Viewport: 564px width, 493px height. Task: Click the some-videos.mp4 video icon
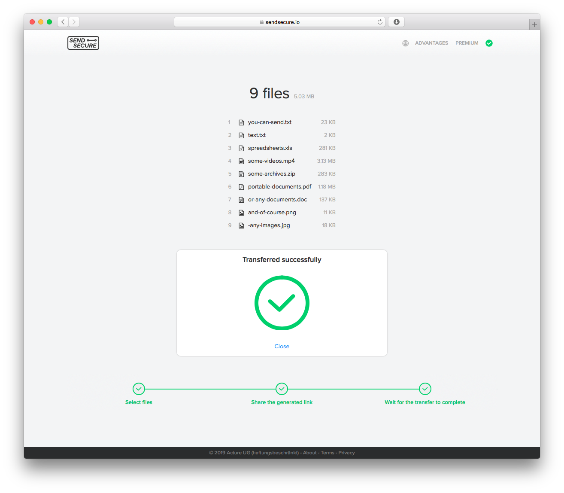241,161
